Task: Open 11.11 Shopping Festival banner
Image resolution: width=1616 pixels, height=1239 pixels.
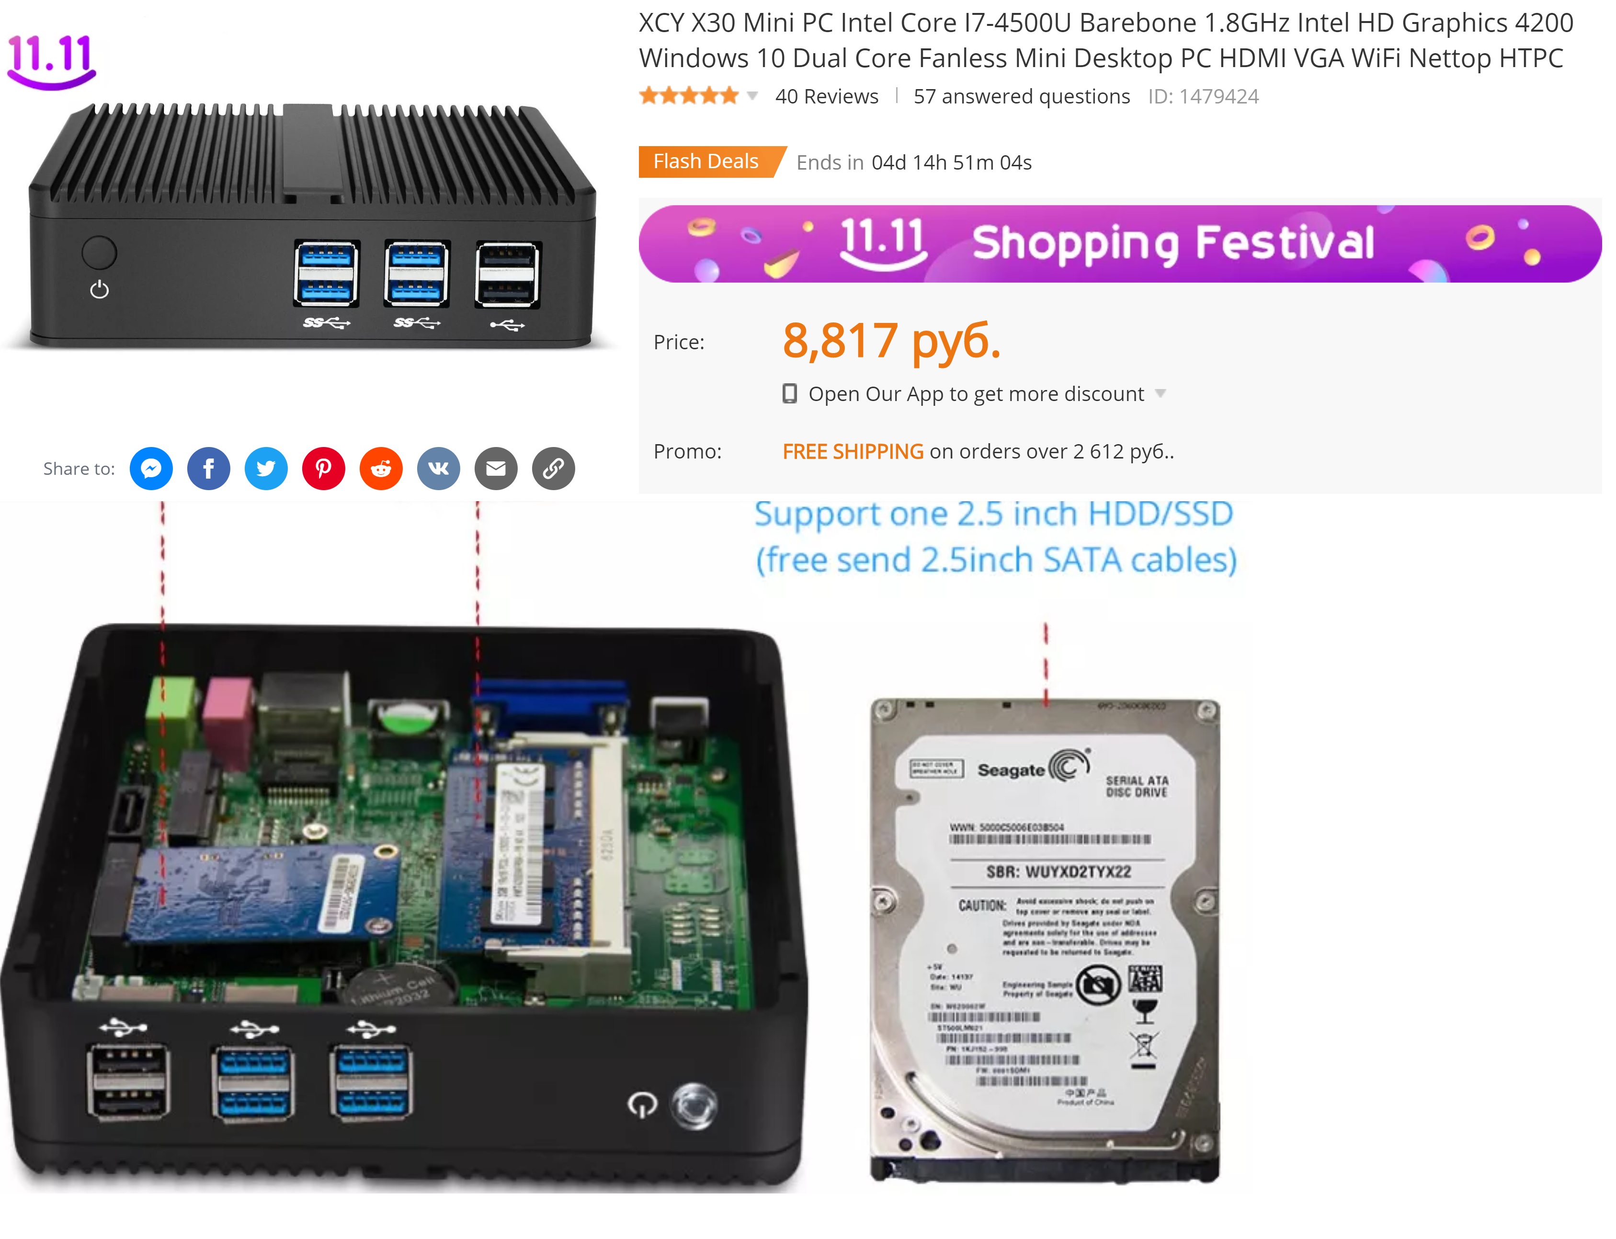Action: click(x=1120, y=243)
